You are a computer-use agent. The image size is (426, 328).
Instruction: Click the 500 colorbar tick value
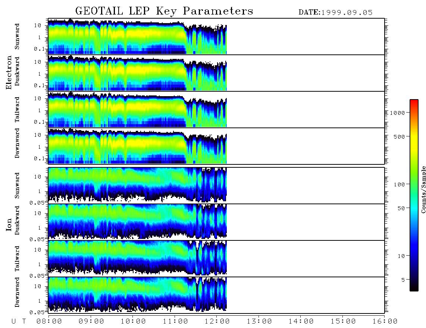coord(399,136)
